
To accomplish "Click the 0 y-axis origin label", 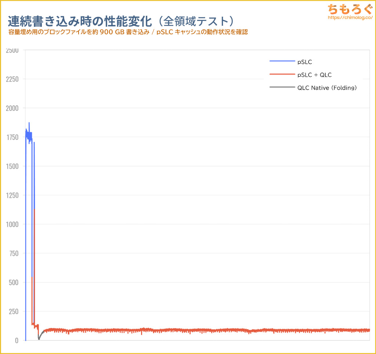I will pos(17,340).
